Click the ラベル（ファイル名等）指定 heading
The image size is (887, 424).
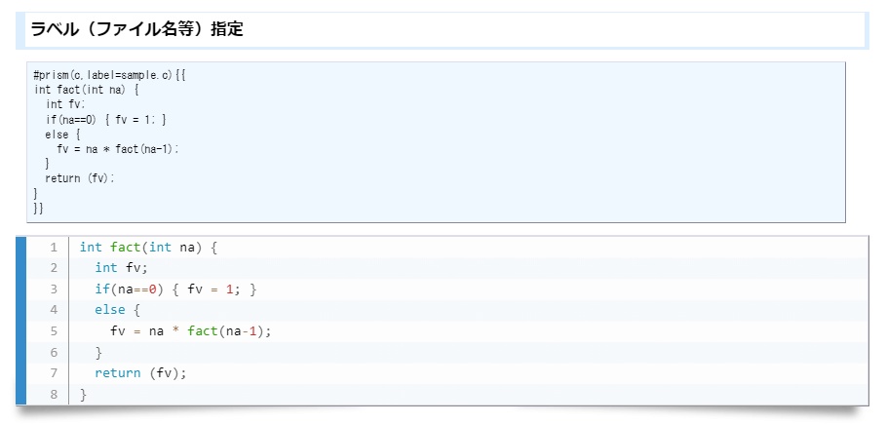coord(136,29)
